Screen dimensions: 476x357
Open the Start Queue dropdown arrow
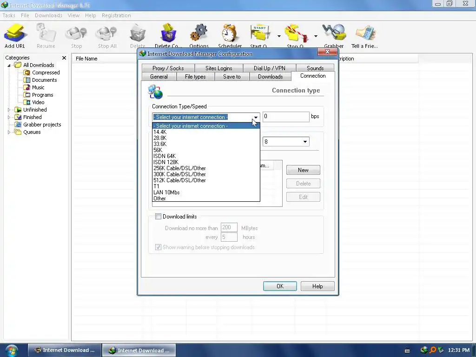coord(279,36)
